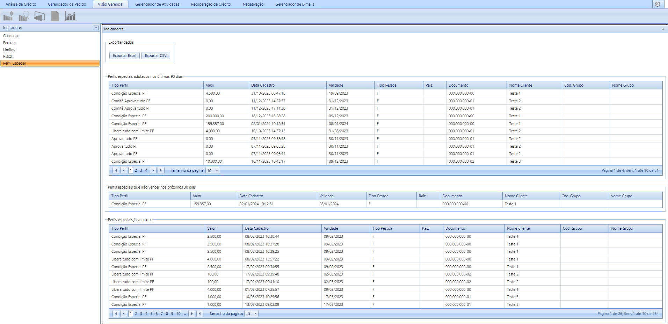Switch to Análise de Crédito tab

pos(21,4)
